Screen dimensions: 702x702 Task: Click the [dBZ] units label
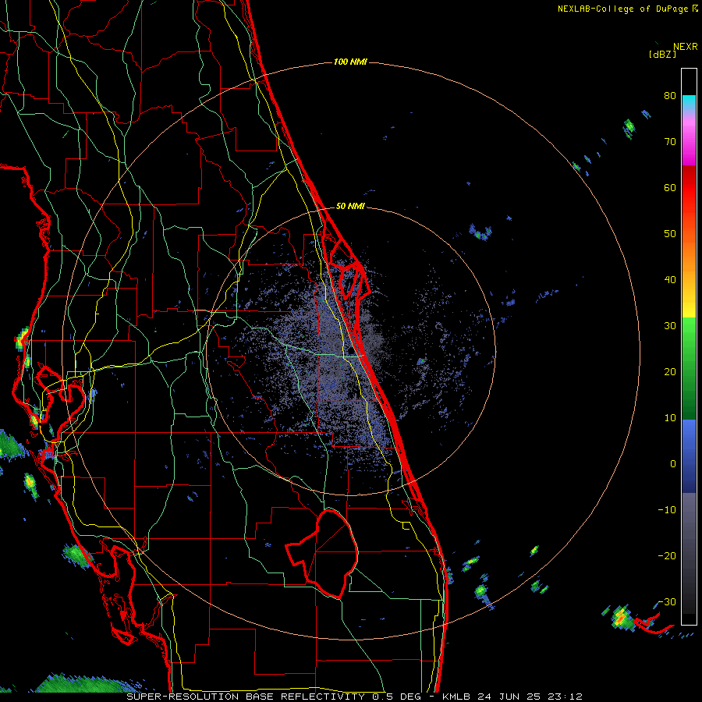pyautogui.click(x=662, y=54)
